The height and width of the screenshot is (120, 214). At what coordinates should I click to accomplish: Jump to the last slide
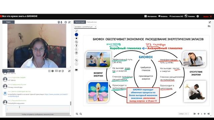pos(208,114)
